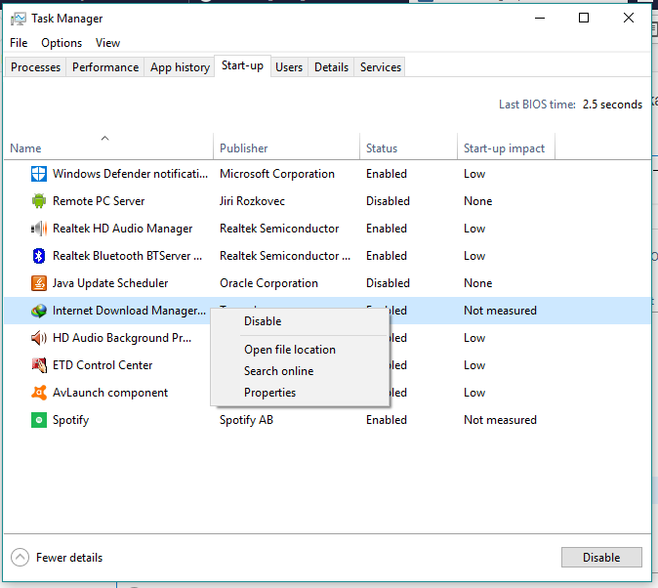Click the ETD Control Center icon
This screenshot has width=658, height=588.
pyautogui.click(x=39, y=365)
